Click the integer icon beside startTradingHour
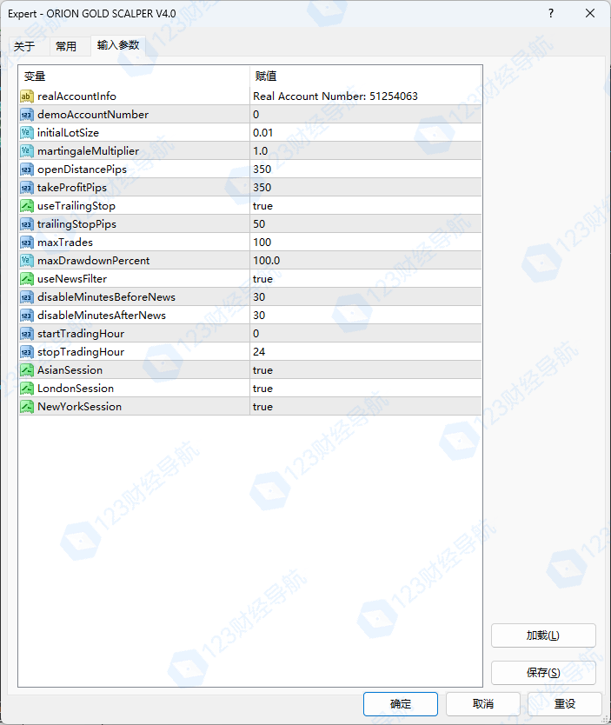This screenshot has width=611, height=725. (27, 334)
